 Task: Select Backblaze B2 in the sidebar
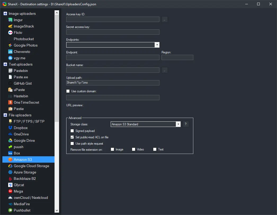25,179
